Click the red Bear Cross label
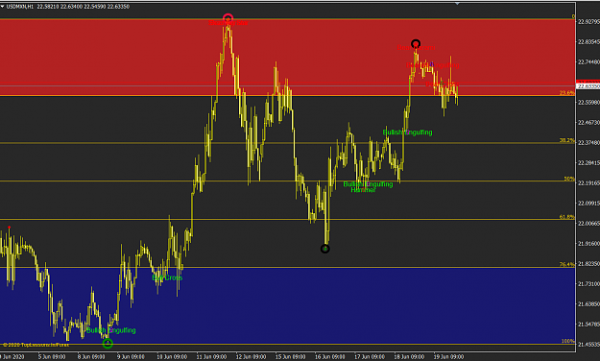 click(442, 84)
